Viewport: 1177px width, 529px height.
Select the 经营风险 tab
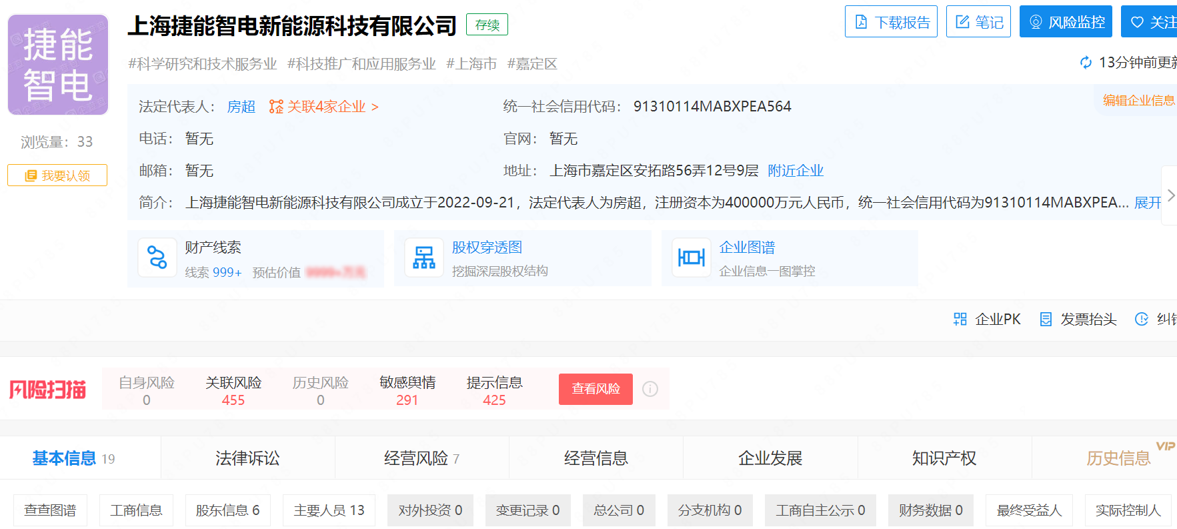point(421,458)
